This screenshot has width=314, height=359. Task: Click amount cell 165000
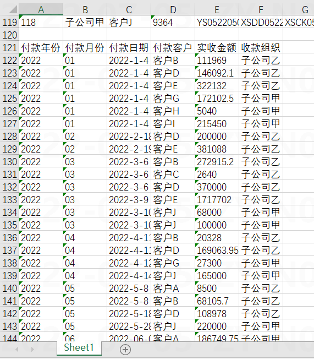tap(217, 276)
